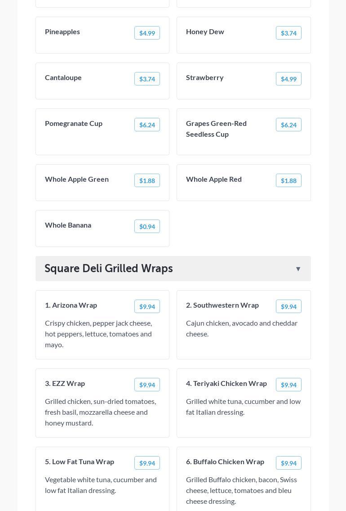Open the 6. Buffalo Chicken Wrap item title
This screenshot has width=346, height=511.
pos(225,462)
